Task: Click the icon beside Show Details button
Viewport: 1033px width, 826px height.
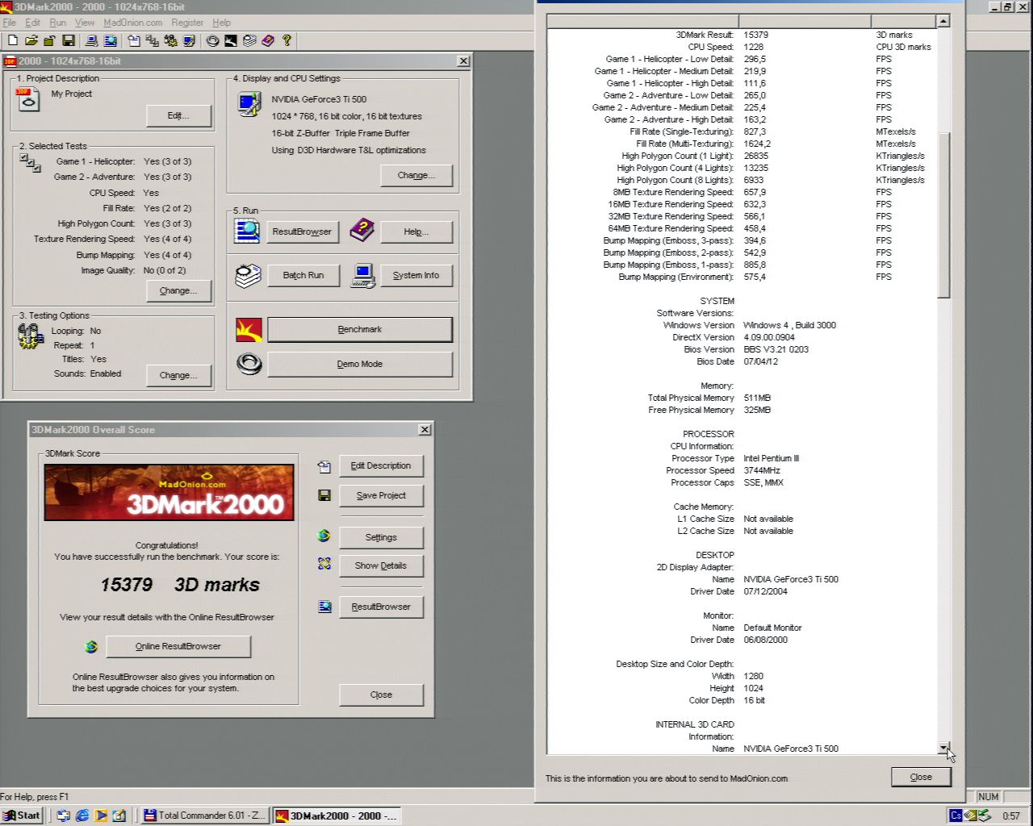Action: click(x=324, y=565)
